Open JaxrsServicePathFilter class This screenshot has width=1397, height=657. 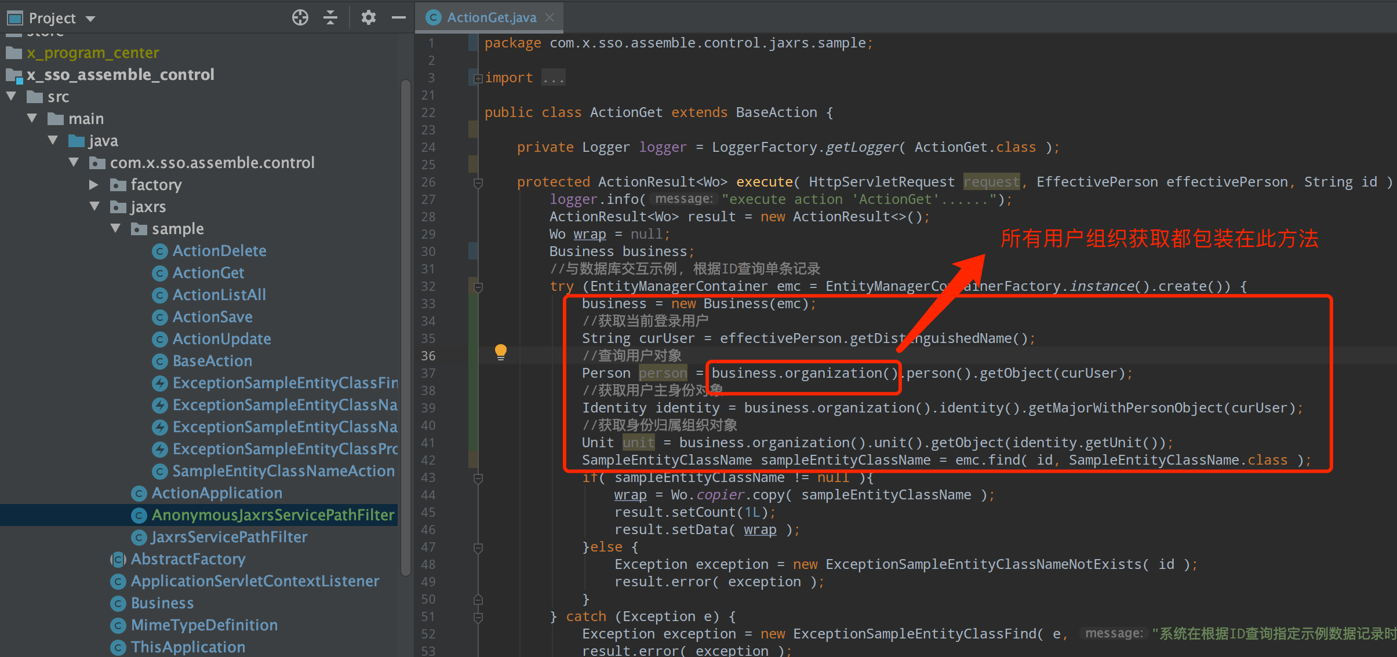[230, 537]
